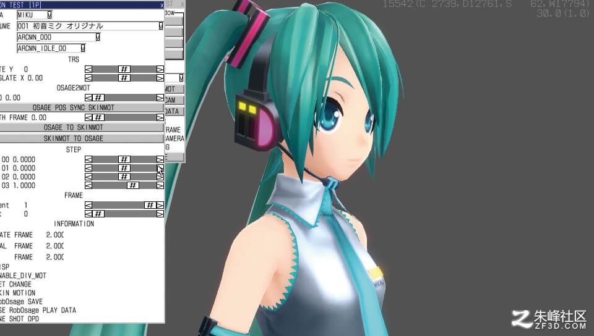Click the STEP 03 slider thumb

click(132, 185)
